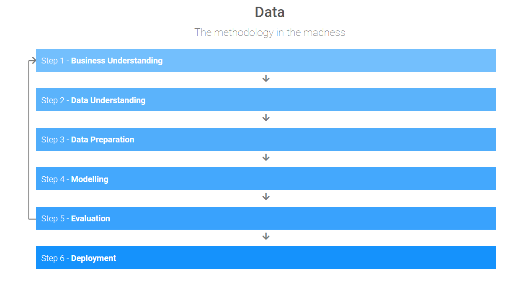Open the Modelling step bar
This screenshot has height=289, width=526.
266,179
